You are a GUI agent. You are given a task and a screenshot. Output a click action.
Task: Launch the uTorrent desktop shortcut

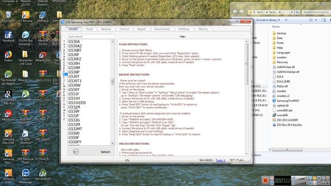tap(25, 96)
